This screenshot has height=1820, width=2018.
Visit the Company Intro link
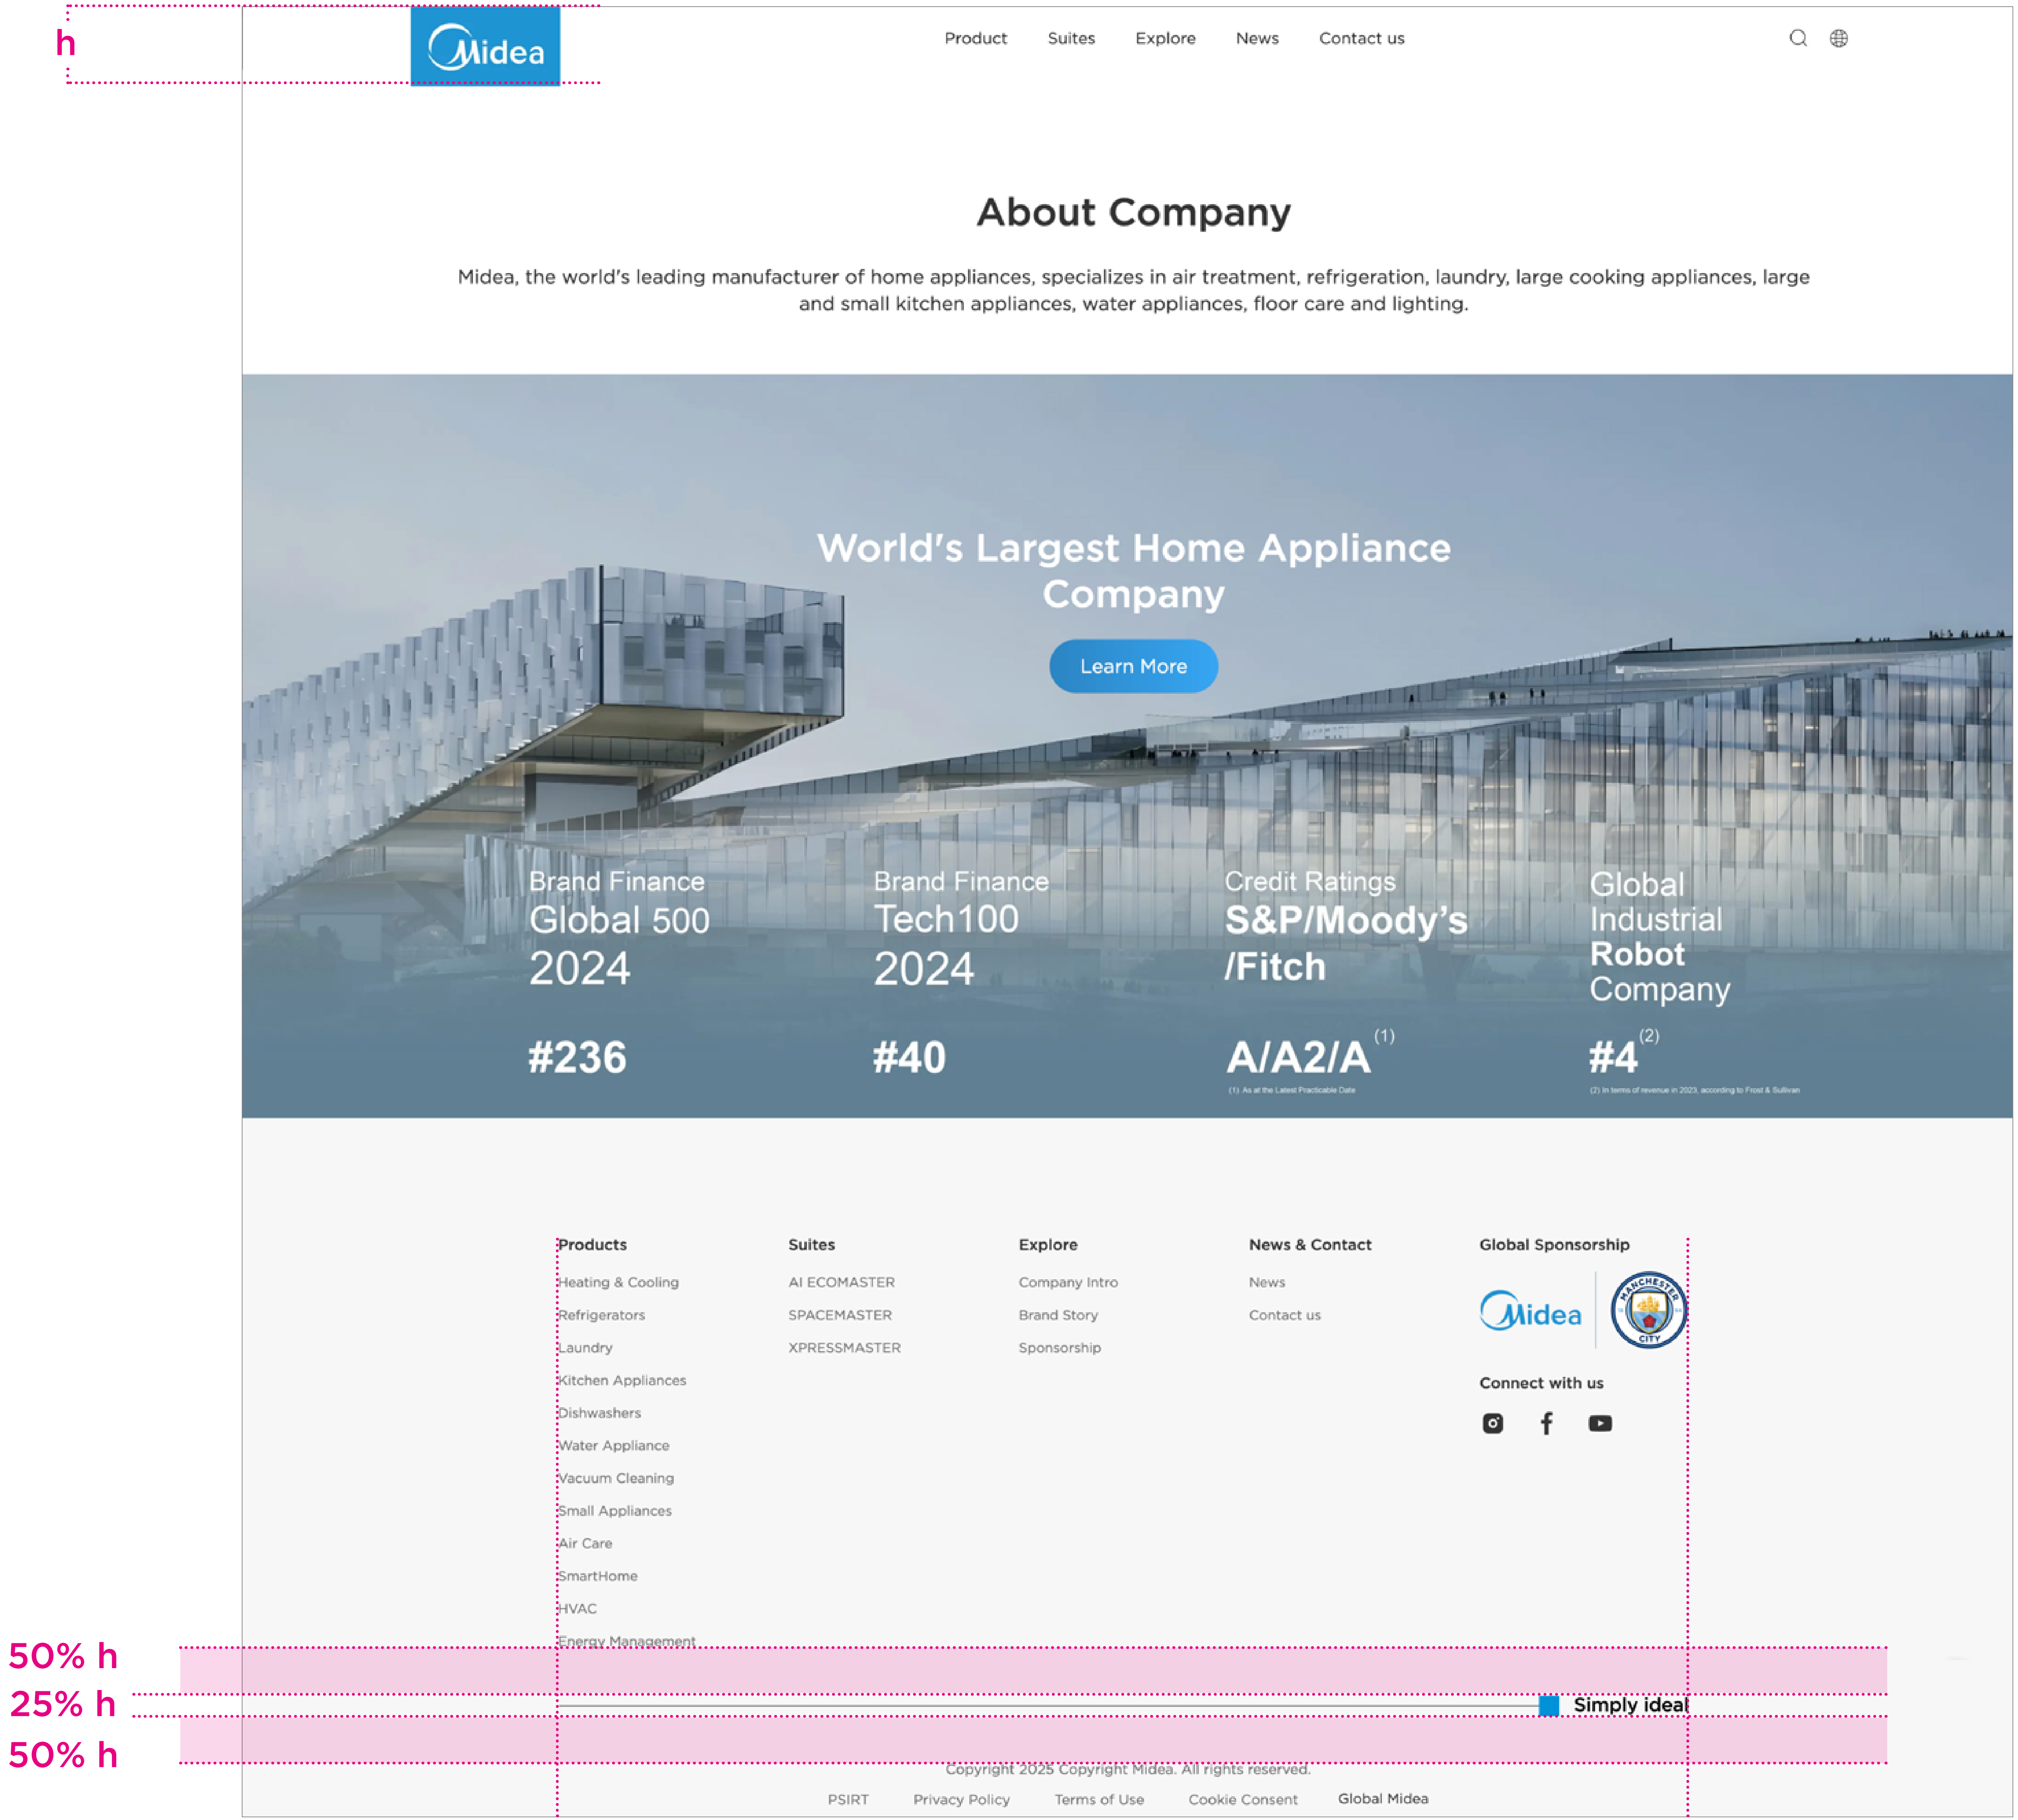(x=1068, y=1282)
